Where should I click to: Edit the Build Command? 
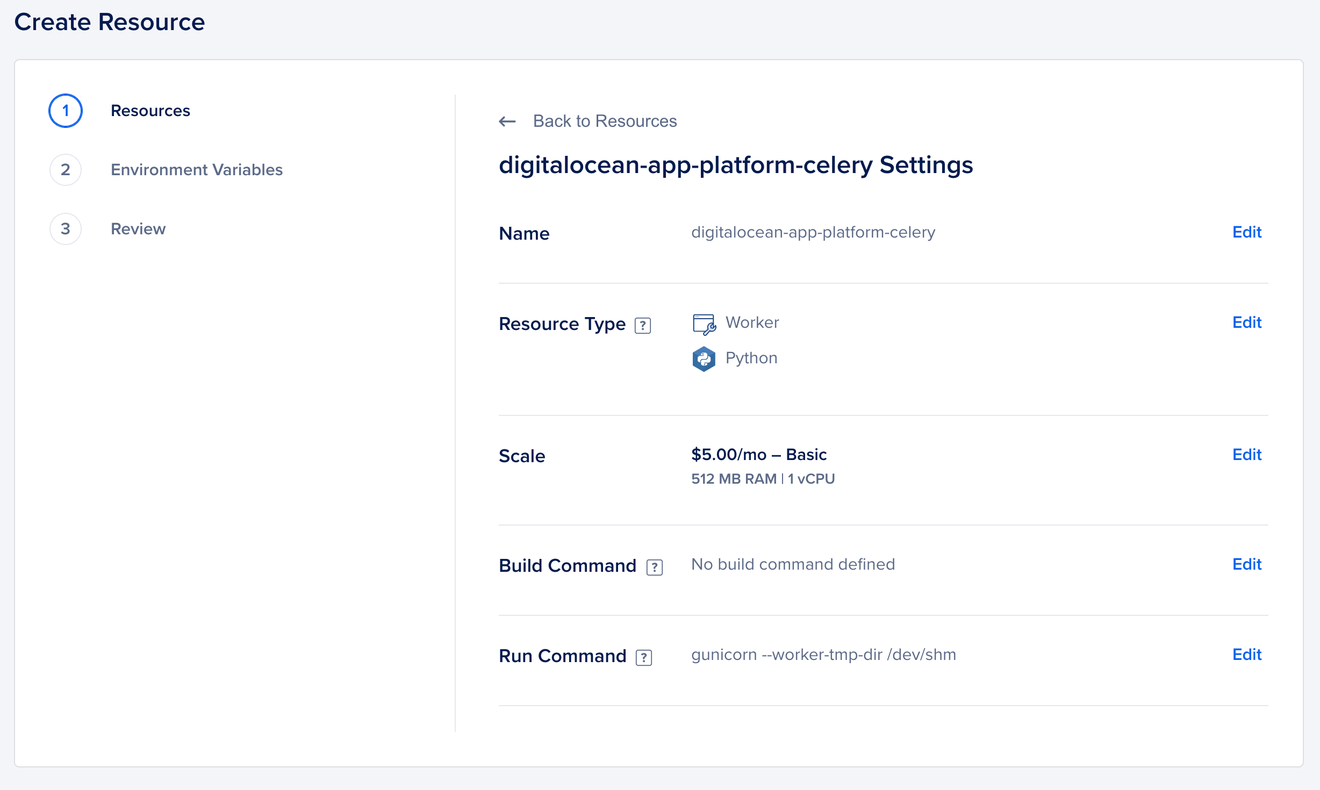click(x=1247, y=564)
